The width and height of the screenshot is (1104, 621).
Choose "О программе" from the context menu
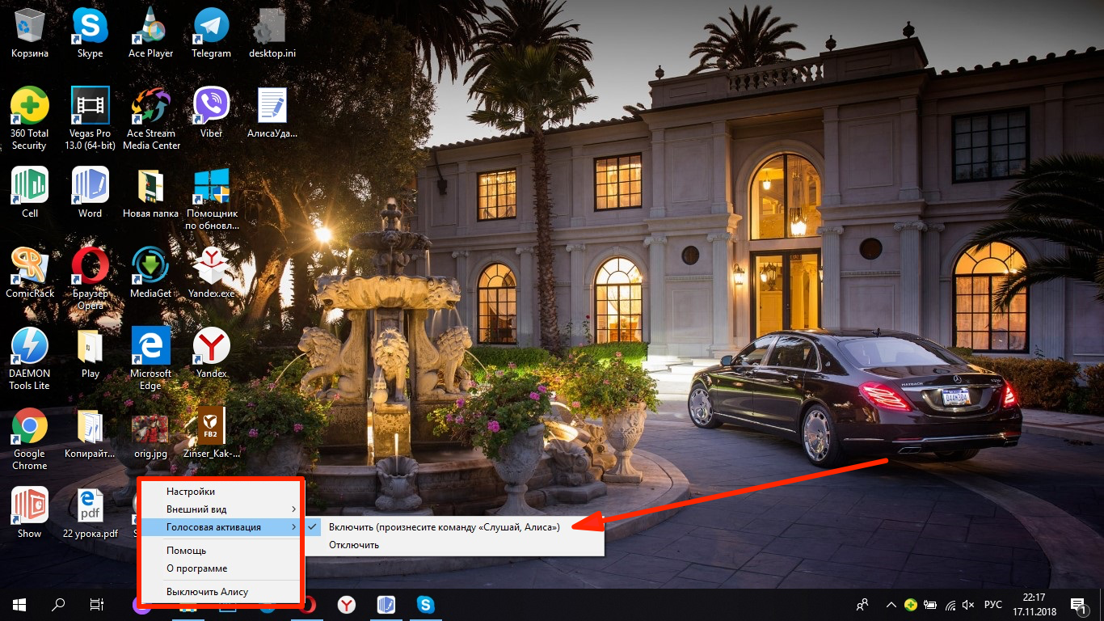[196, 568]
